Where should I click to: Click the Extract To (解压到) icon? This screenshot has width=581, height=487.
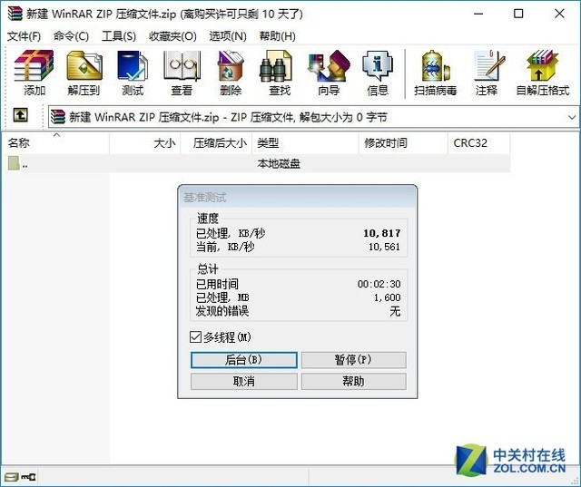tap(84, 66)
